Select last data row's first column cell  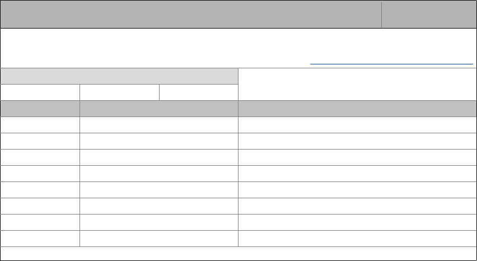pyautogui.click(x=40, y=239)
